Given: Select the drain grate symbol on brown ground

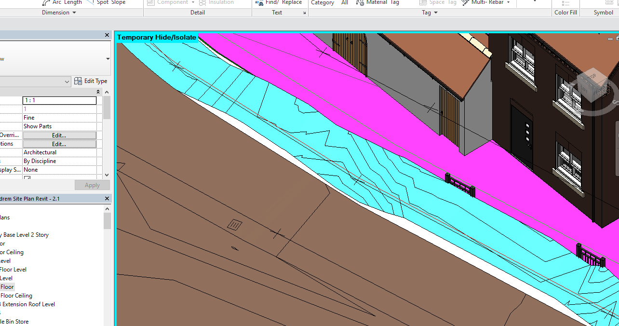Looking at the screenshot, I should click(x=235, y=225).
